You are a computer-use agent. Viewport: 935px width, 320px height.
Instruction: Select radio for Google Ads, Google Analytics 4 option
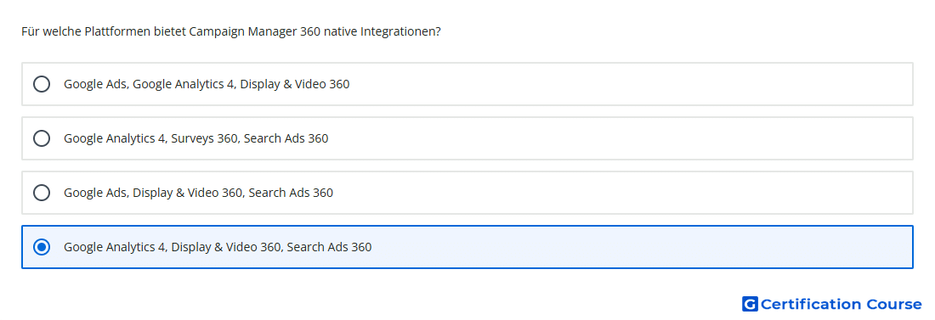coord(42,84)
